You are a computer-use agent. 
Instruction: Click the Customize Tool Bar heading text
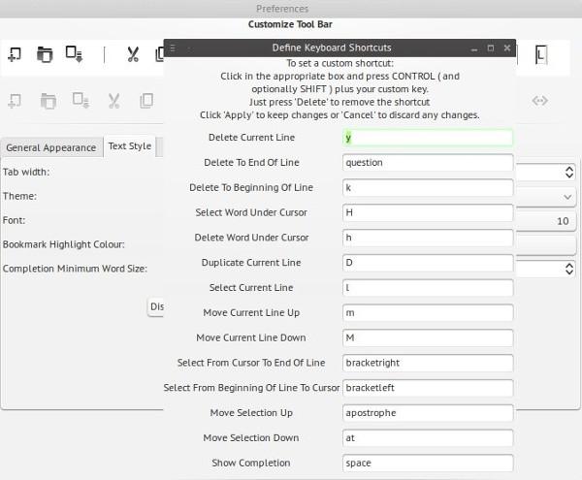290,24
